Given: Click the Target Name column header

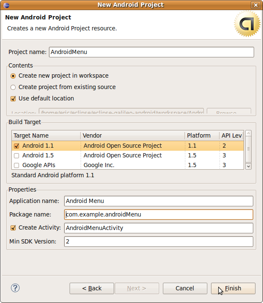Looking at the screenshot, I should click(46, 135).
